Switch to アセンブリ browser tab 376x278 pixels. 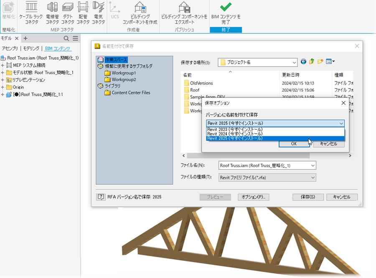tap(10, 48)
